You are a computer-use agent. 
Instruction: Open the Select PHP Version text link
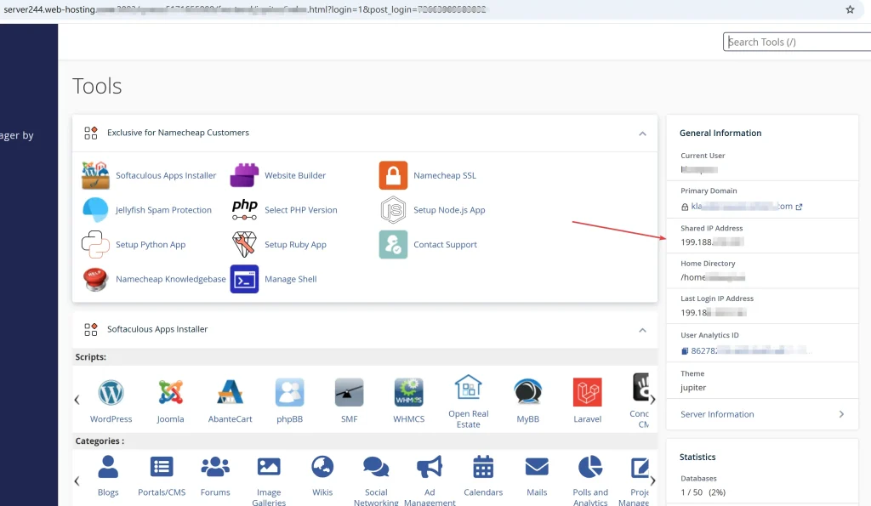click(x=300, y=210)
